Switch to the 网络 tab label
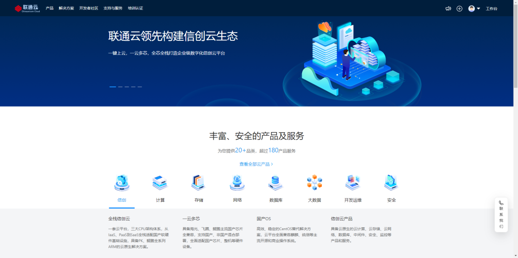 coord(237,200)
